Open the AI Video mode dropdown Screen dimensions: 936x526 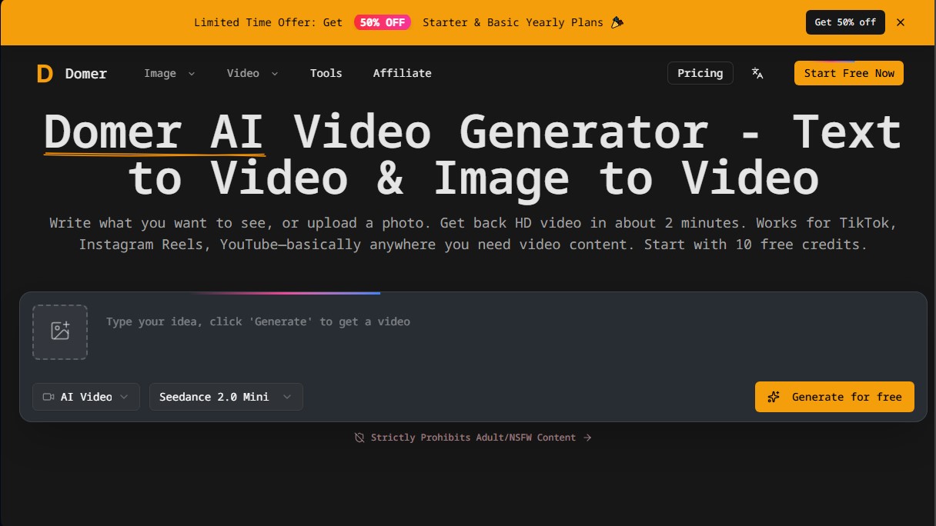pos(86,397)
